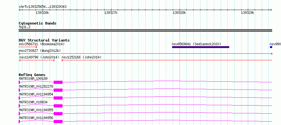Click the chr5:139325654..139329343 coordinate label
The height and width of the screenshot is (125, 281).
point(43,7)
